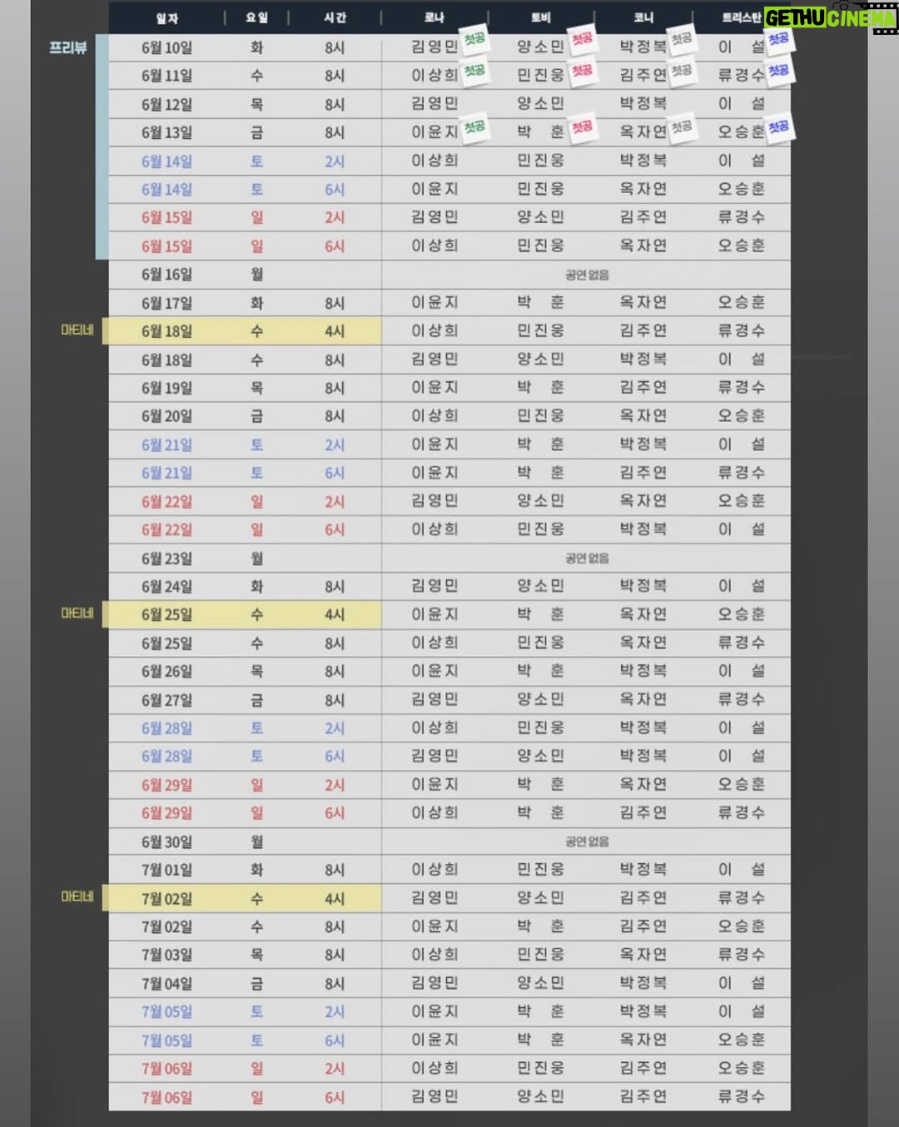Click the red 2시 time in the 6월 15일 row
Image resolution: width=899 pixels, height=1127 pixels.
click(335, 218)
